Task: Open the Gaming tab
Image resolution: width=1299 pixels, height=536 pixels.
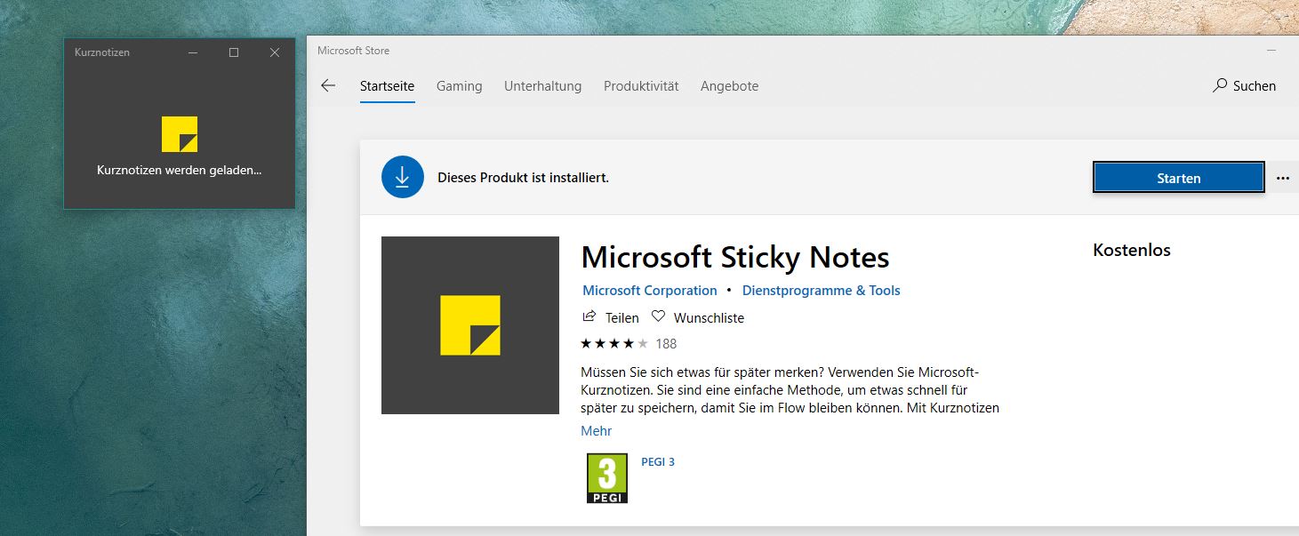Action: click(459, 86)
